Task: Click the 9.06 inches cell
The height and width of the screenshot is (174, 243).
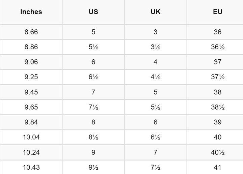Action: coord(31,62)
